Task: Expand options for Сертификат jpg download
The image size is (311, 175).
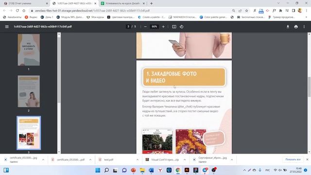Action: pyautogui.click(x=232, y=159)
